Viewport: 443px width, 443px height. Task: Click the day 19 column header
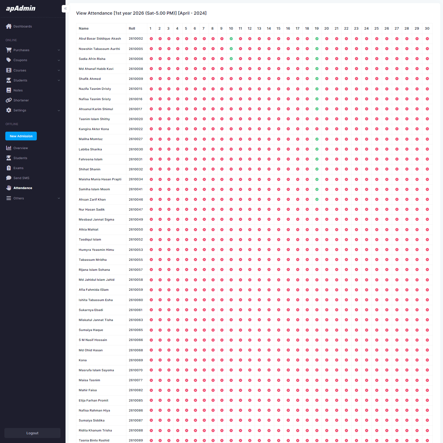coord(317,28)
